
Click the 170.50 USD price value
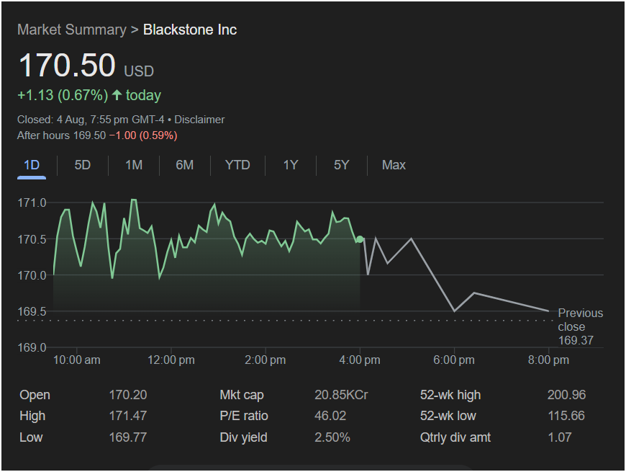pos(66,66)
